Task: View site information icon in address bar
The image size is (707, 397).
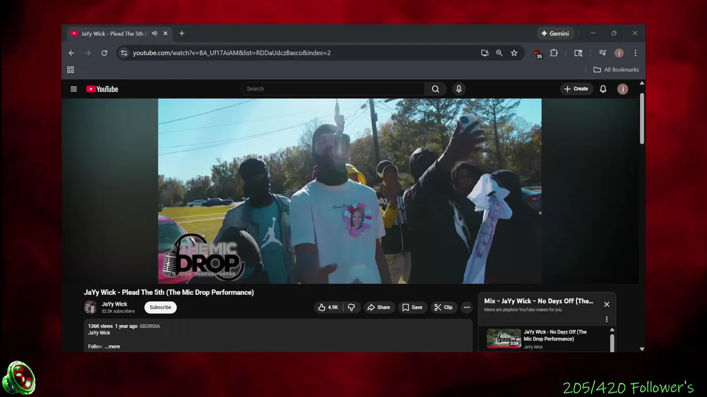Action: (124, 53)
